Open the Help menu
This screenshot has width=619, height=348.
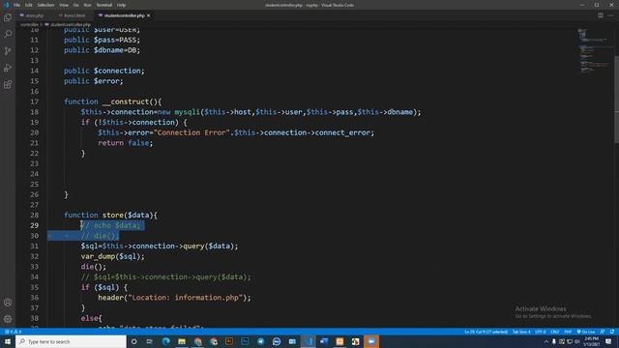121,5
